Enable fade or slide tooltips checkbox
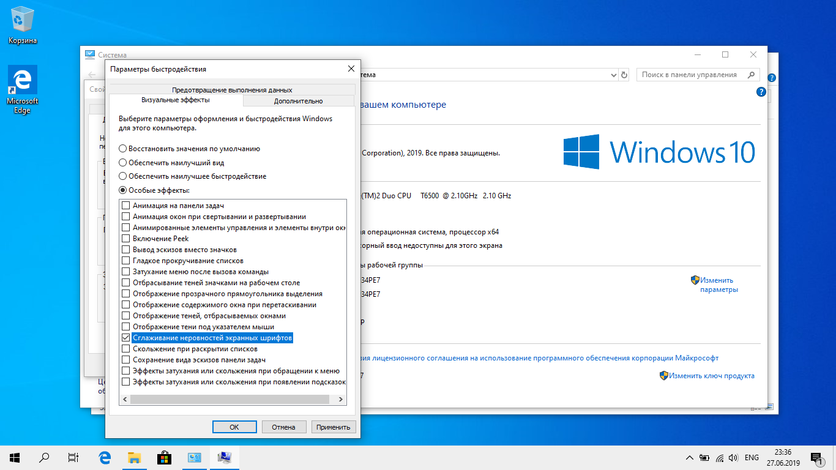The width and height of the screenshot is (836, 470). coord(126,382)
